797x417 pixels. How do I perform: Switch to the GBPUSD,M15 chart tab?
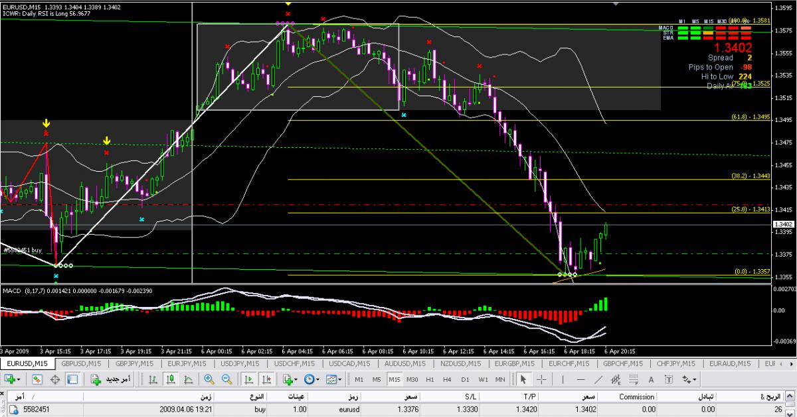(x=81, y=364)
